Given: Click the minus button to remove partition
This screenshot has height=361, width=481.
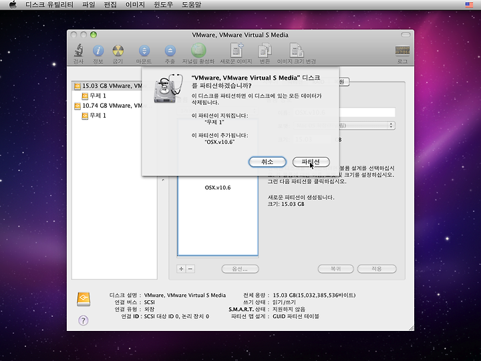Looking at the screenshot, I should [x=190, y=269].
